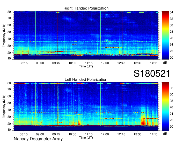Image resolution: width=176 pixels, height=142 pixels.
Task: Click the 12:00 time tick under Left Handed plot
Action: point(105,134)
